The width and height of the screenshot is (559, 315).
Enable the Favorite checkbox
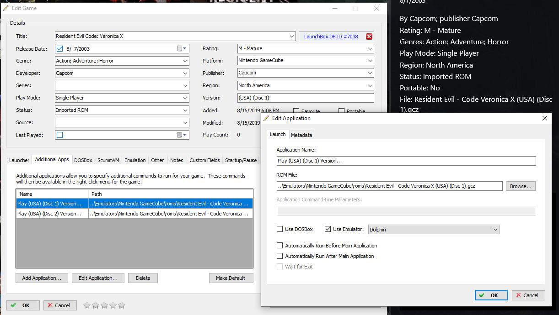point(296,111)
